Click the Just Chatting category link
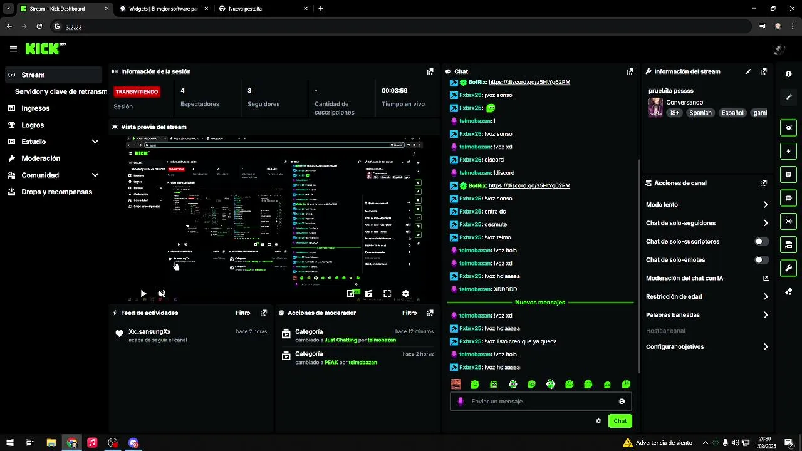 tap(340, 340)
